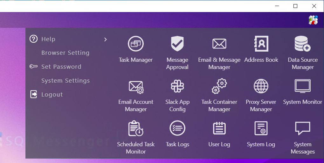Open the Message Approval shield icon

(x=177, y=44)
